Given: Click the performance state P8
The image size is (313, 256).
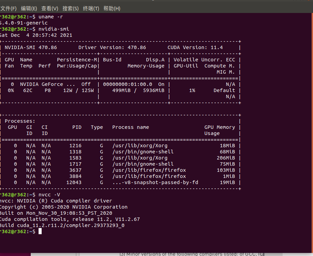Looking at the screenshot, I should click(x=48, y=91).
